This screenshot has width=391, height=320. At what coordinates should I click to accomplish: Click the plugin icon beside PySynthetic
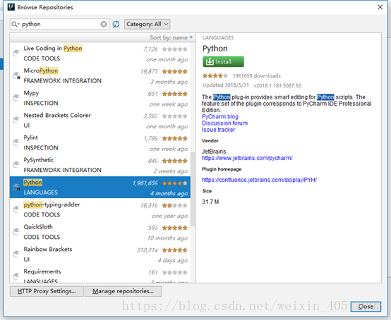pyautogui.click(x=16, y=164)
